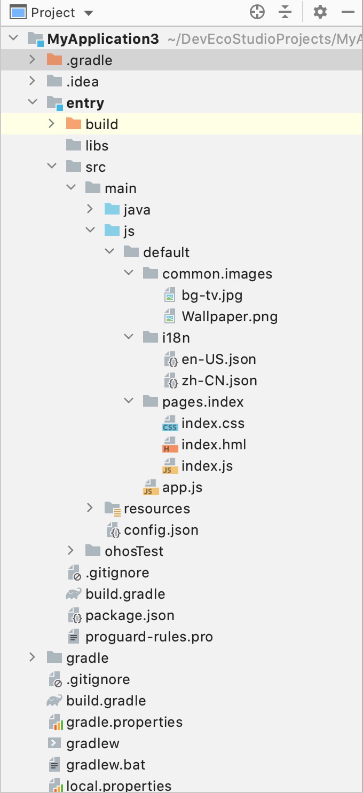Expand the .gradle folder
The image size is (363, 793).
click(33, 60)
